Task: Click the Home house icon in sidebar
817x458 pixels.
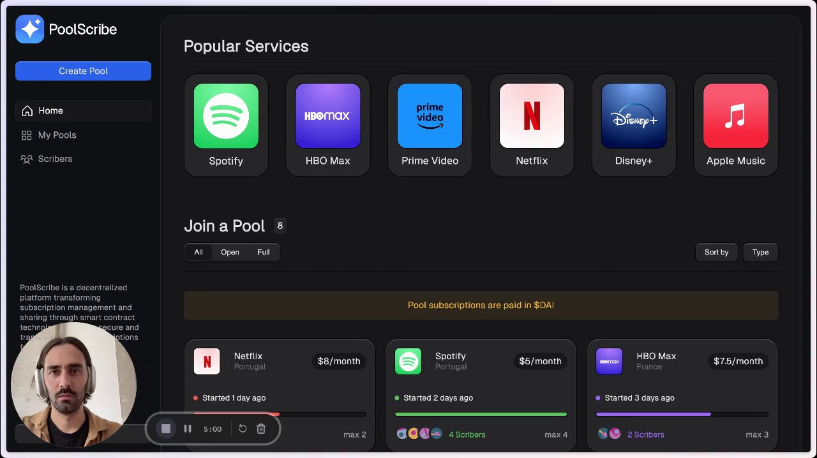Action: tap(27, 111)
